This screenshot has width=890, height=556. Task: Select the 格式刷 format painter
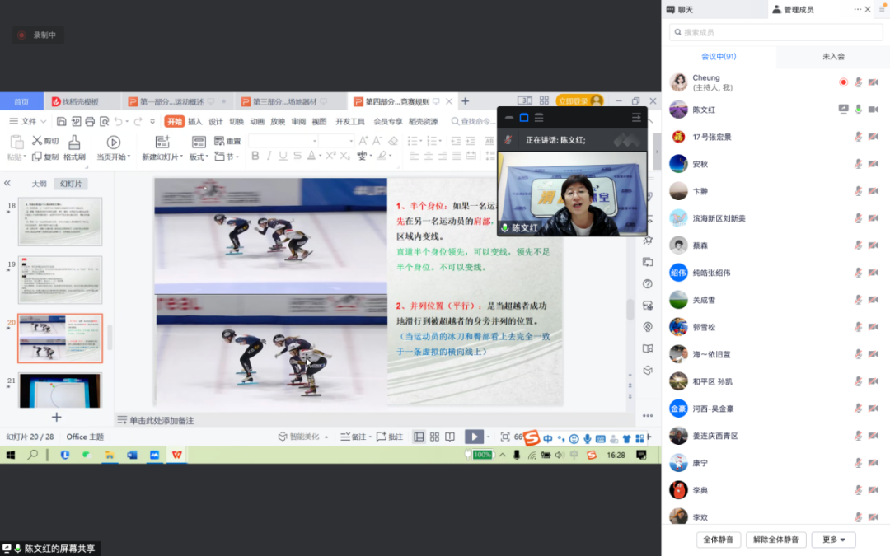point(74,143)
